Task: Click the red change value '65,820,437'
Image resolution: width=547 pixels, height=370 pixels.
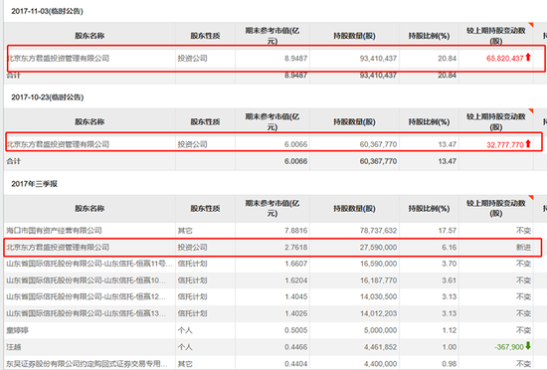Action: (505, 59)
